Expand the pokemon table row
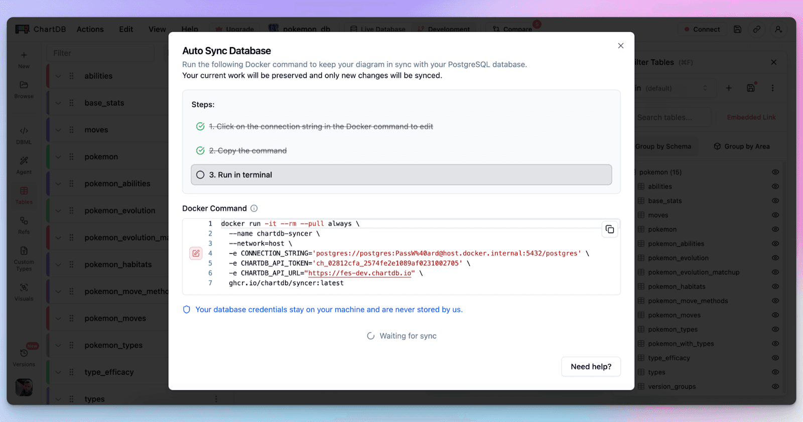 pos(58,157)
